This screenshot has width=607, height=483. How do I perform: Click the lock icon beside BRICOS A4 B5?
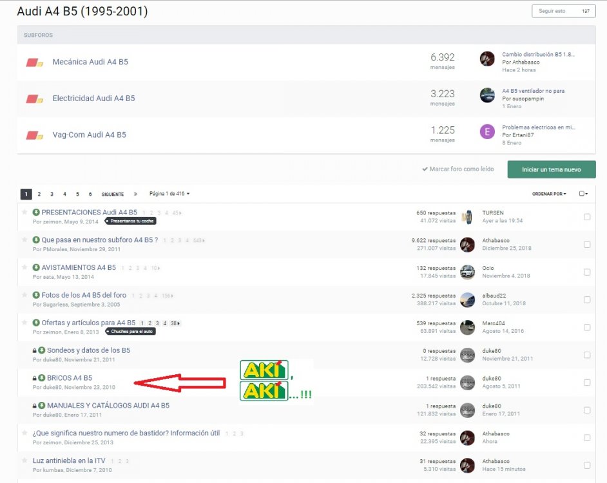click(34, 378)
